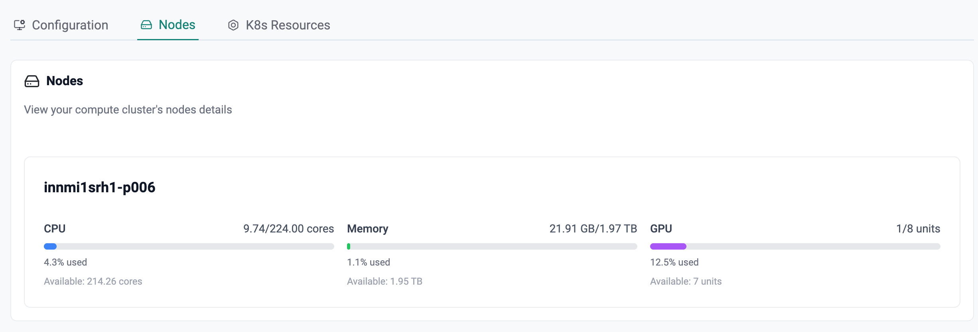The height and width of the screenshot is (332, 978).
Task: Click the purple GPU usage bar
Action: click(x=668, y=246)
